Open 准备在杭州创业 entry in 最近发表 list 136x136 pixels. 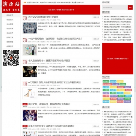click(118, 112)
